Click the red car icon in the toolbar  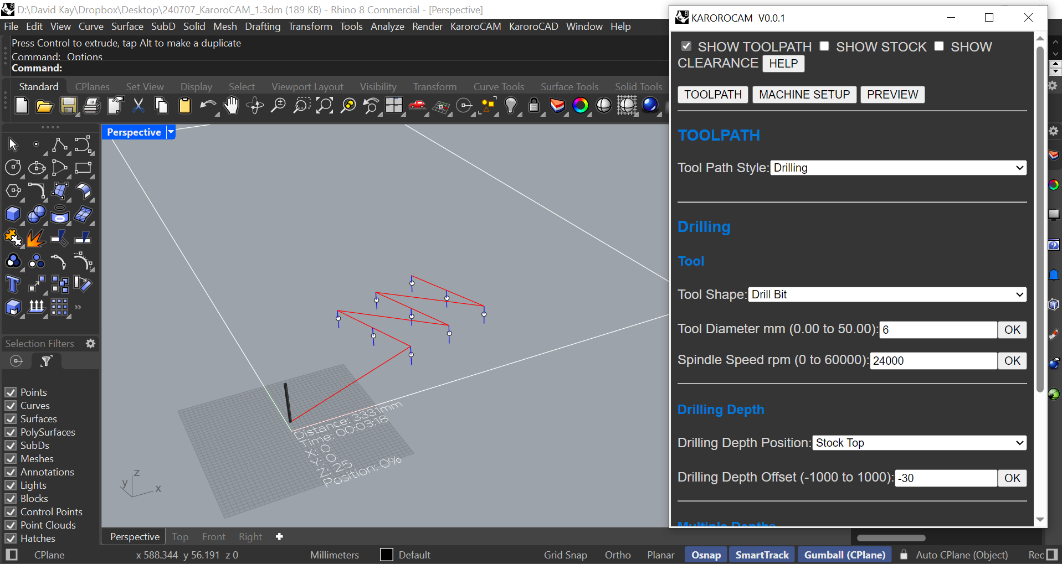pyautogui.click(x=417, y=105)
